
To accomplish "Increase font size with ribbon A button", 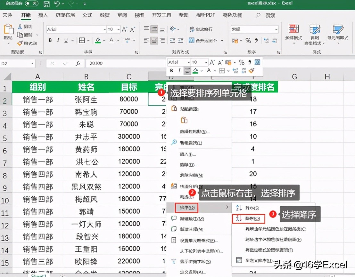I will (124, 29).
